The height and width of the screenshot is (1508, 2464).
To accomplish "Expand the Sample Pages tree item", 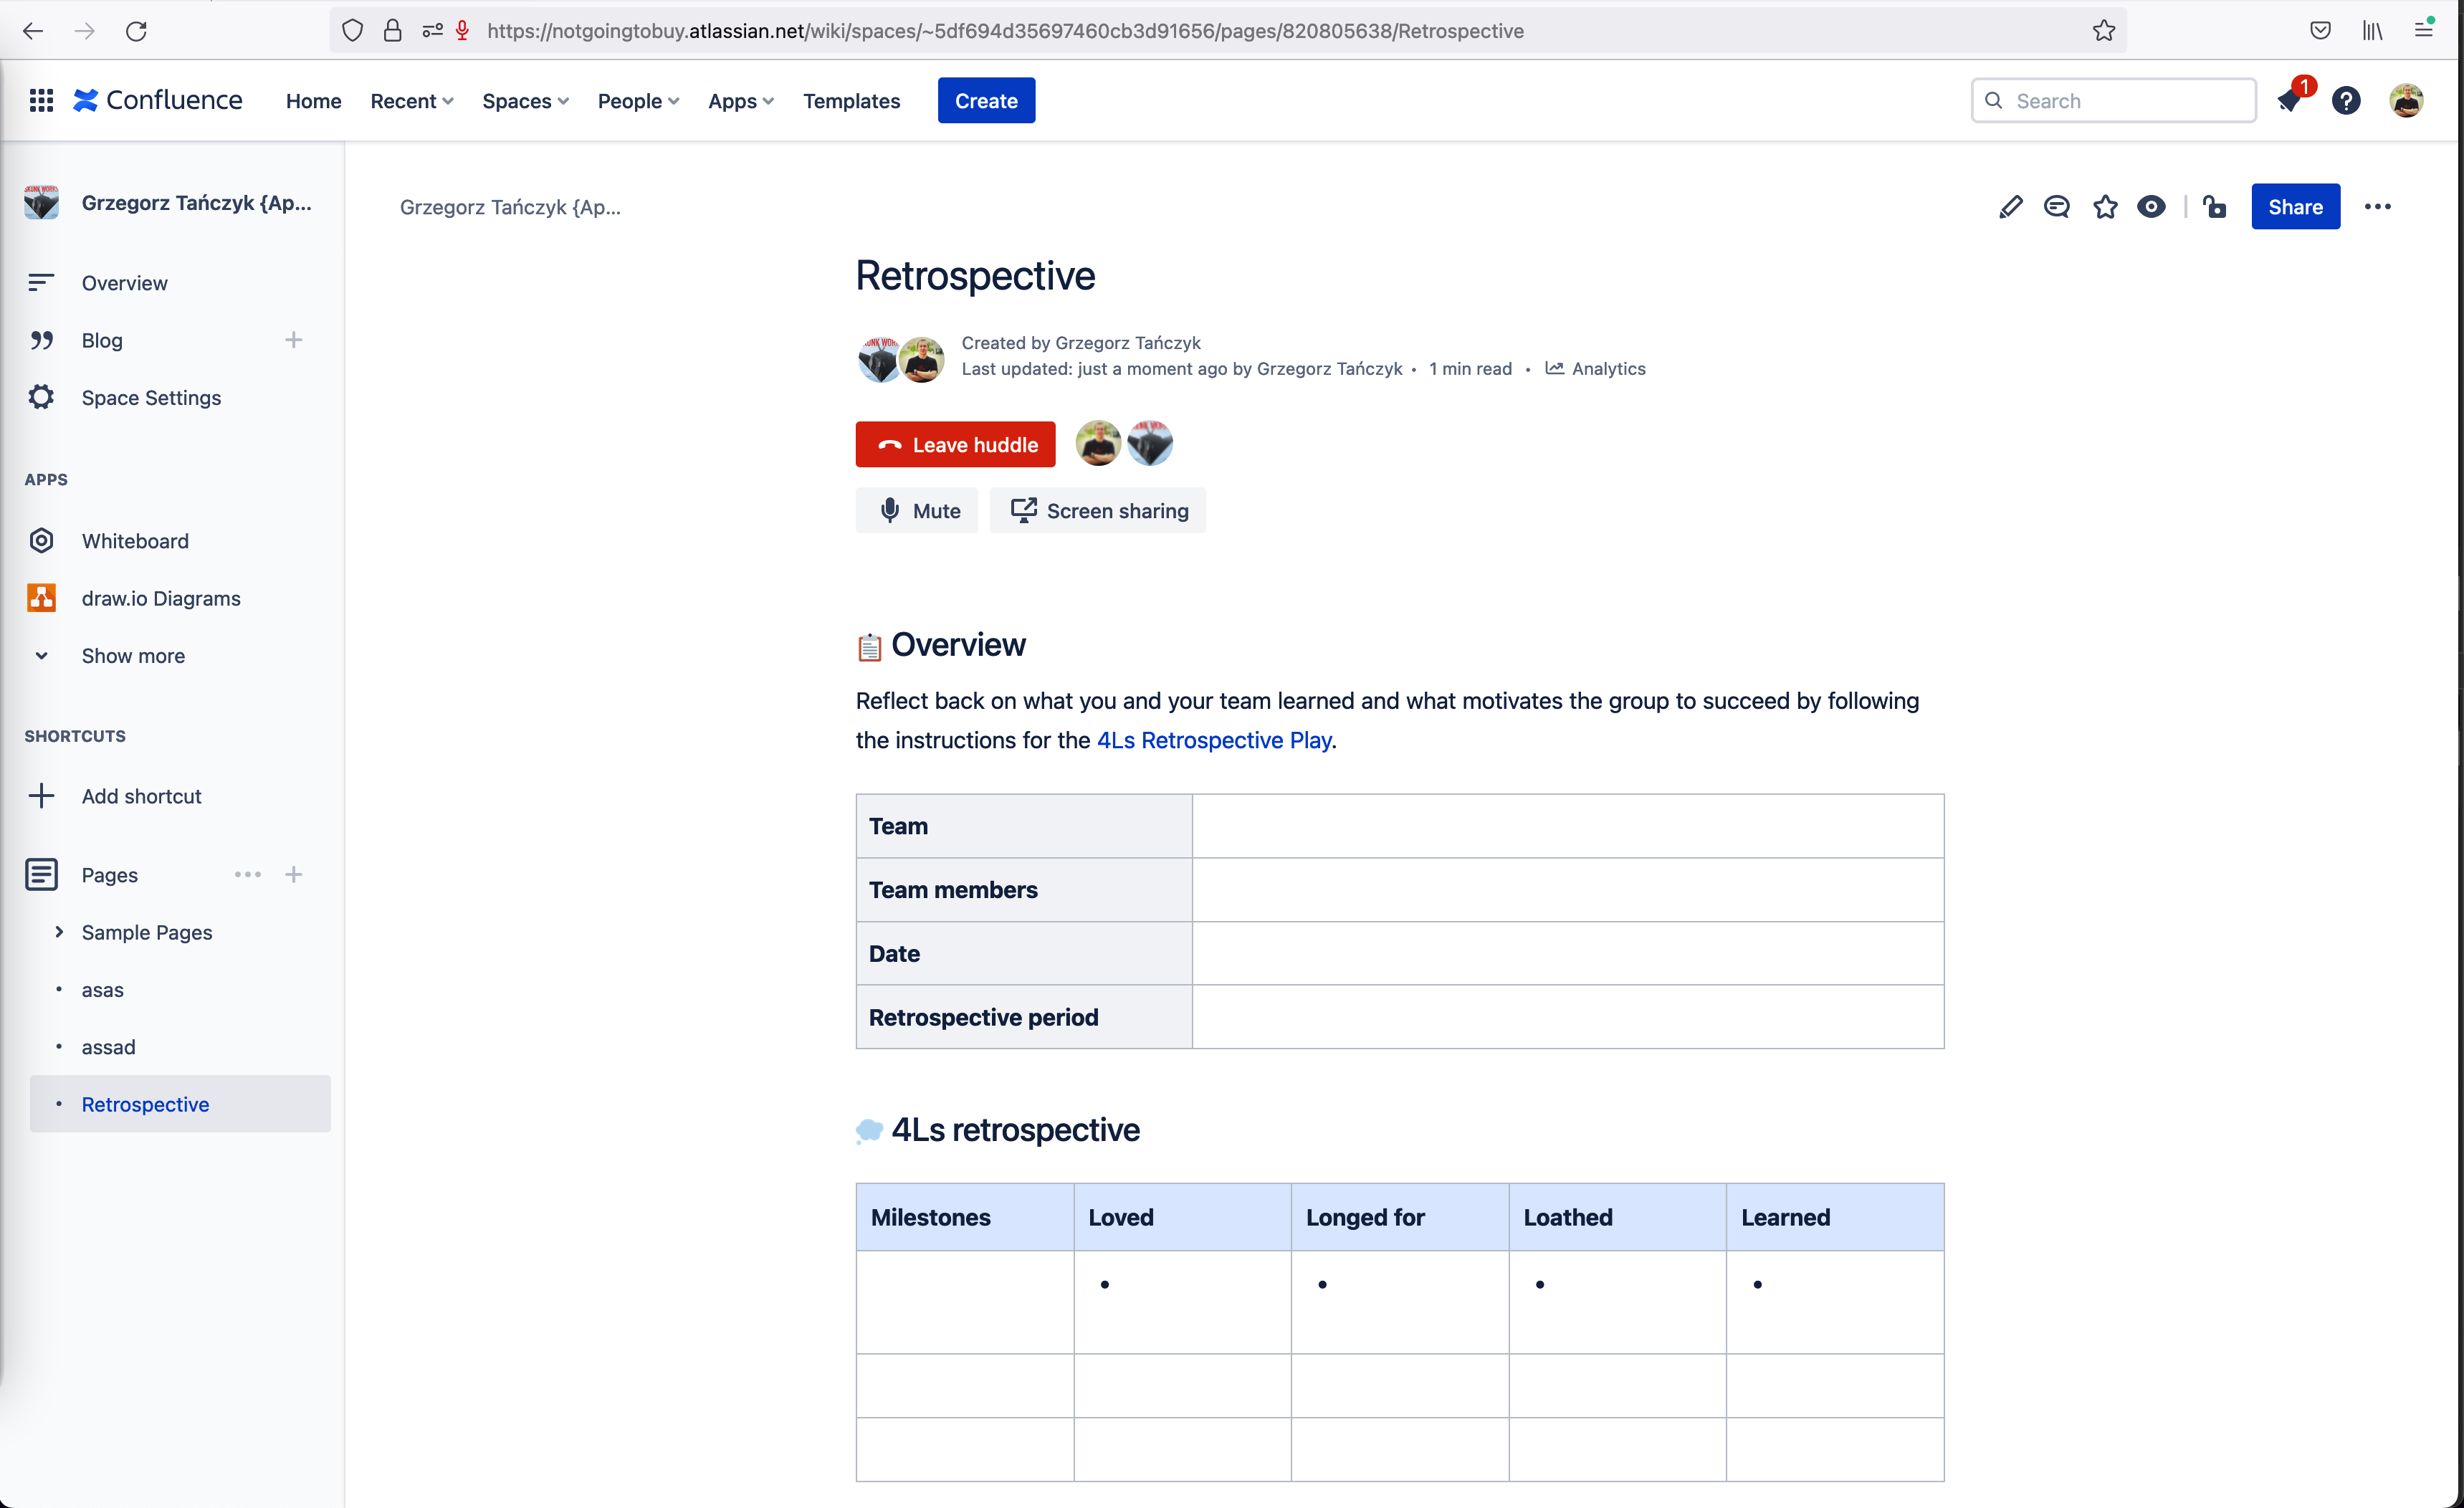I will pos(59,932).
